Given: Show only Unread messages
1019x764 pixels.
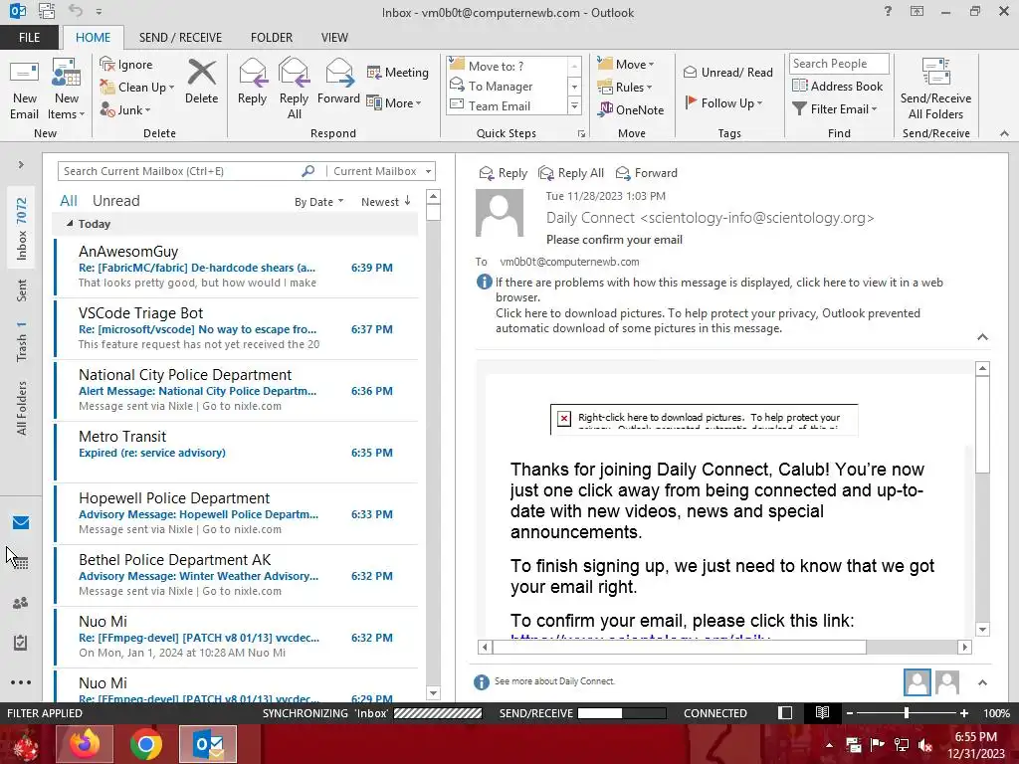Looking at the screenshot, I should click(x=115, y=201).
